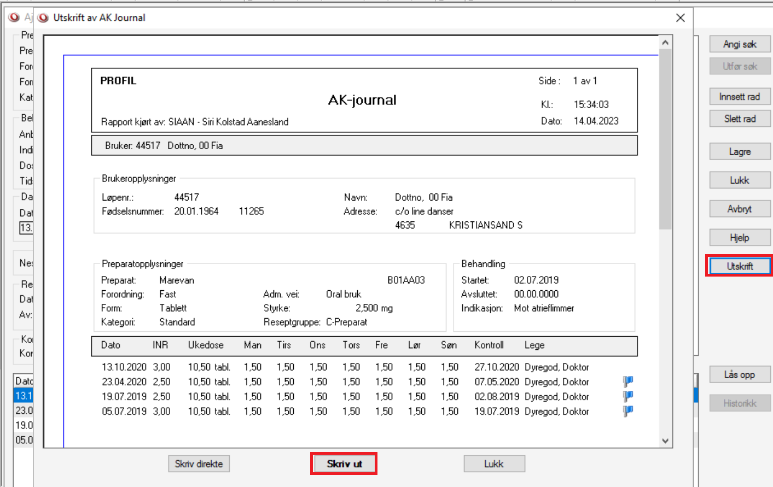
Task: Click the date 13.10.2020 in the preview table
Action: click(124, 367)
